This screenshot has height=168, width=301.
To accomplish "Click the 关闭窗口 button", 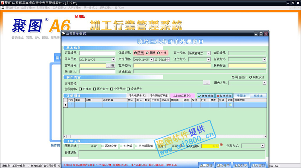I will (258, 165).
